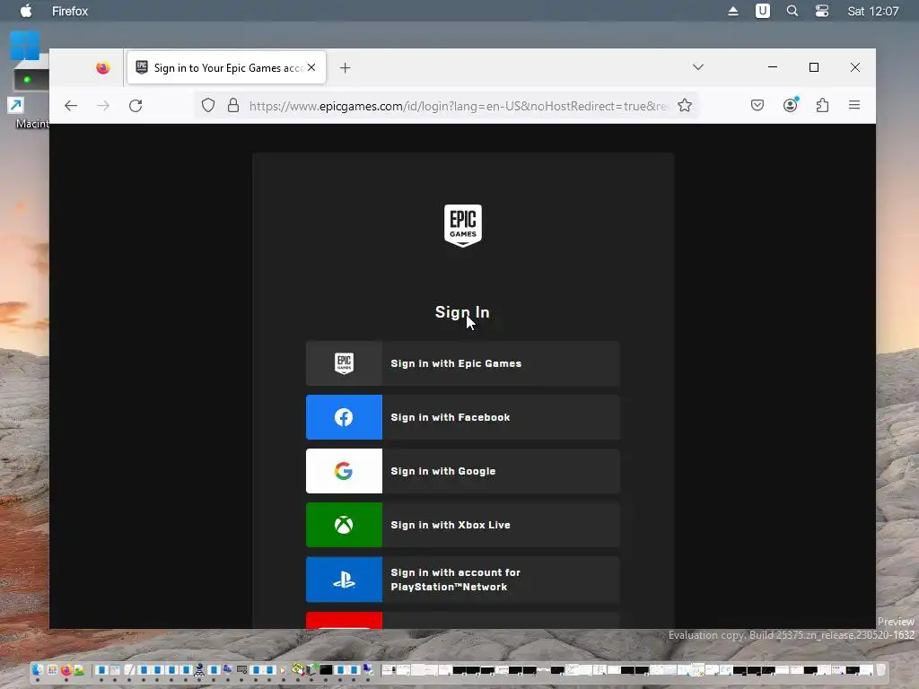919x689 pixels.
Task: Minimize the Firefox window
Action: (773, 67)
